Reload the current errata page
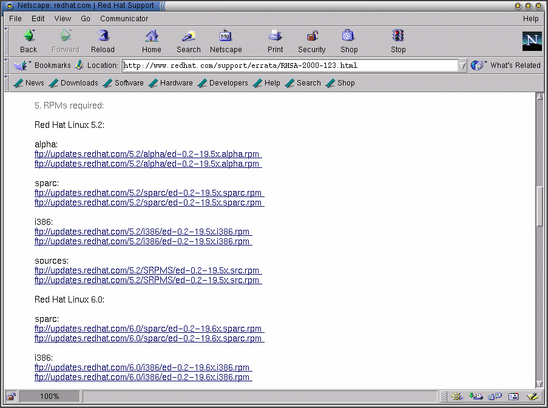 click(103, 41)
